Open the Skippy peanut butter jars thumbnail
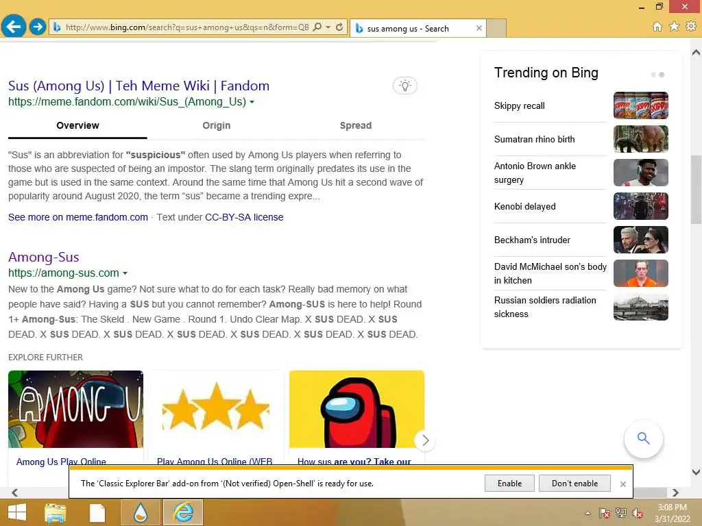Image resolution: width=702 pixels, height=526 pixels. click(641, 105)
